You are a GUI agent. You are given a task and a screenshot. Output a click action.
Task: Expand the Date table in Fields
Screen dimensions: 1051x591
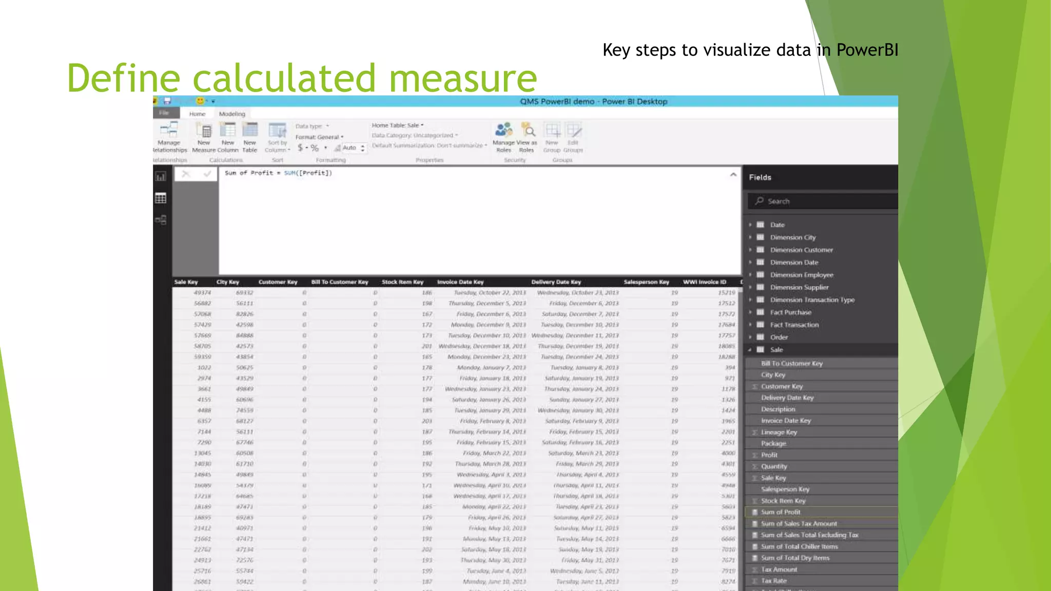(750, 225)
